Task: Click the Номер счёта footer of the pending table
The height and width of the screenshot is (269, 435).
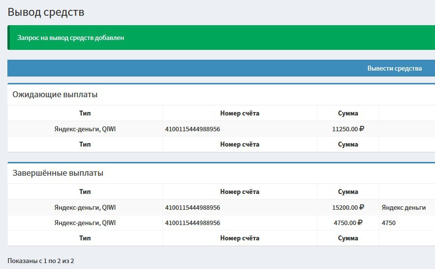Action: click(x=240, y=144)
